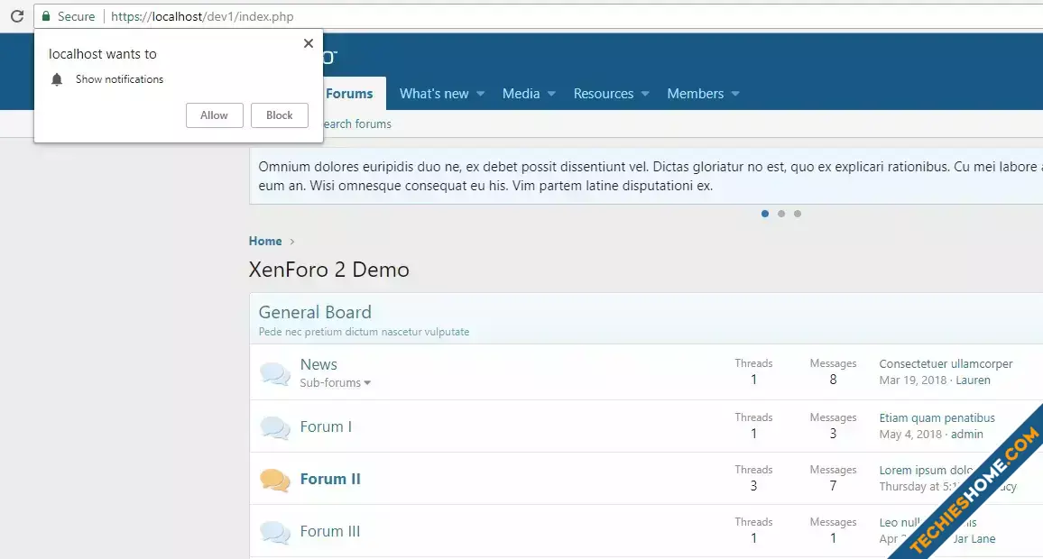Close the notification permission popup
The image size is (1043, 559).
(x=308, y=43)
